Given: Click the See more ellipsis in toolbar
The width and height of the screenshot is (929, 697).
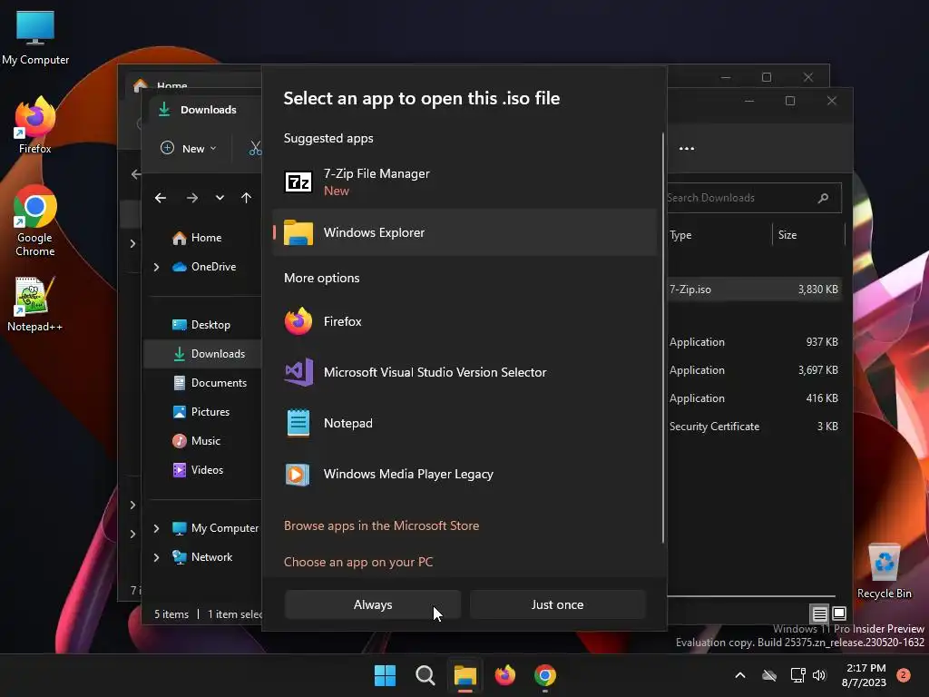Looking at the screenshot, I should 687,148.
